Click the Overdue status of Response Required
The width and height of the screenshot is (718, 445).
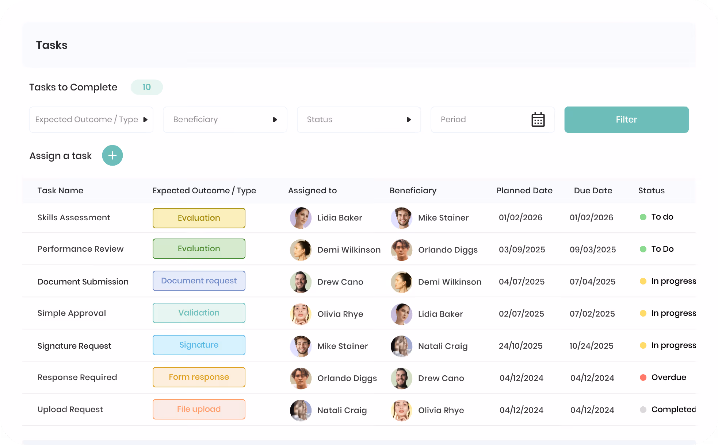point(663,378)
